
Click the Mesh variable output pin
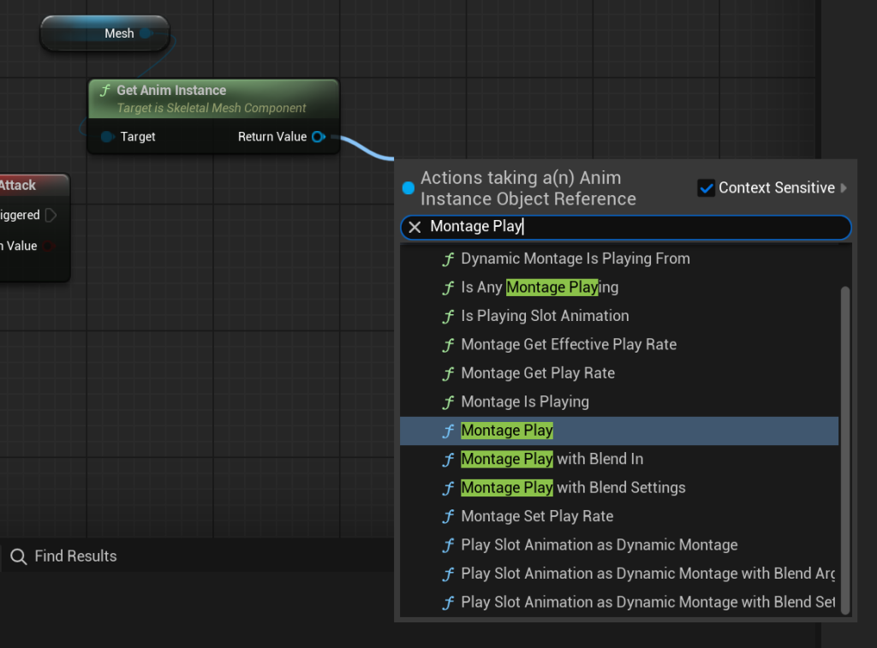[x=146, y=33]
